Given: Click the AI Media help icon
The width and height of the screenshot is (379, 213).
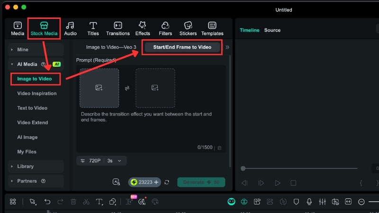Looking at the screenshot, I should (43, 64).
